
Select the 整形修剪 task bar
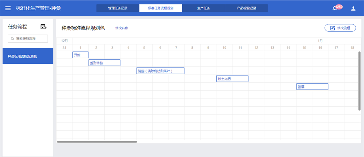coord(105,63)
